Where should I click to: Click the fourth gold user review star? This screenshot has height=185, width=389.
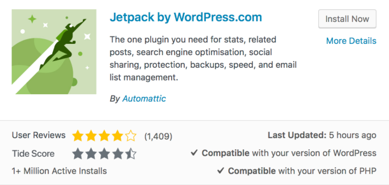117,136
